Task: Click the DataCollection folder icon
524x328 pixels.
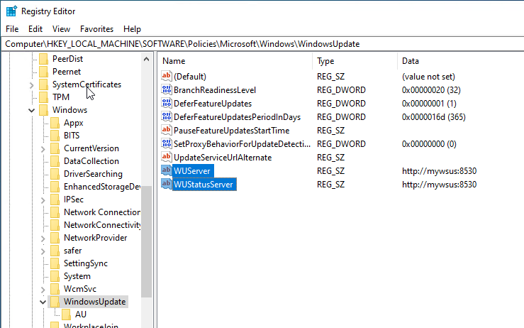Action: click(55, 161)
